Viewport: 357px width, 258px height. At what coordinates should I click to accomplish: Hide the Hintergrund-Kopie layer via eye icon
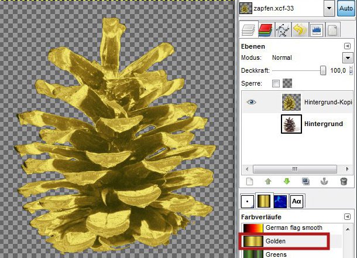coord(251,102)
